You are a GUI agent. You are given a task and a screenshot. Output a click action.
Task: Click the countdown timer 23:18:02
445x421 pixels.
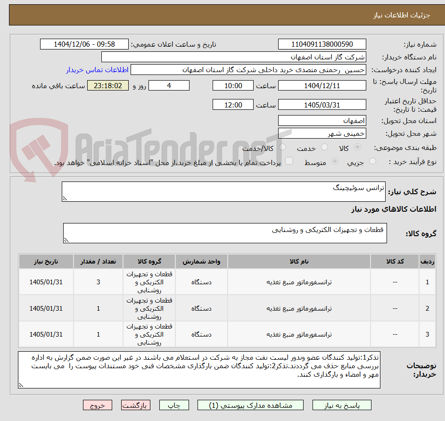tap(108, 85)
